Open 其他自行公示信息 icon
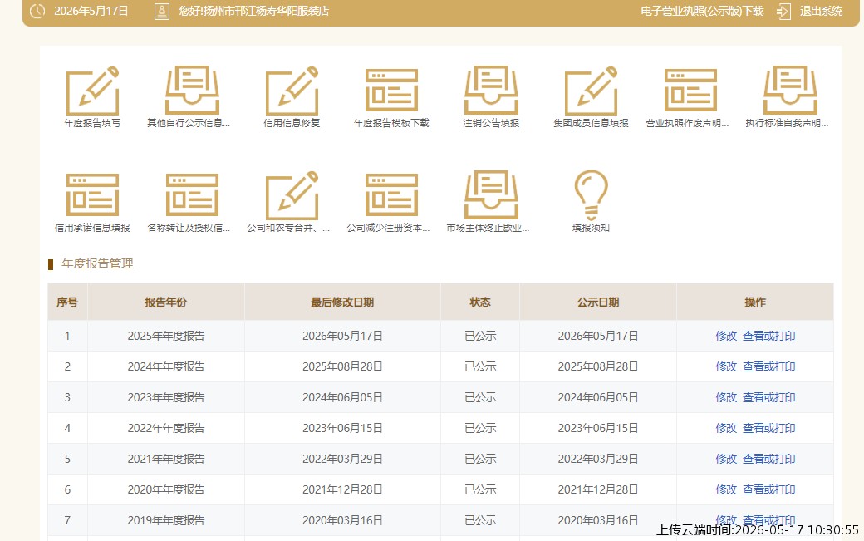Screen dimensions: 864x541 pos(192,91)
